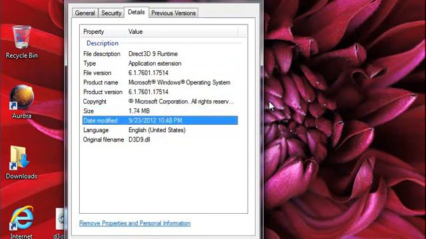Image resolution: width=426 pixels, height=239 pixels.
Task: Click the Direct3D 9 Runtime value
Action: [x=153, y=54]
